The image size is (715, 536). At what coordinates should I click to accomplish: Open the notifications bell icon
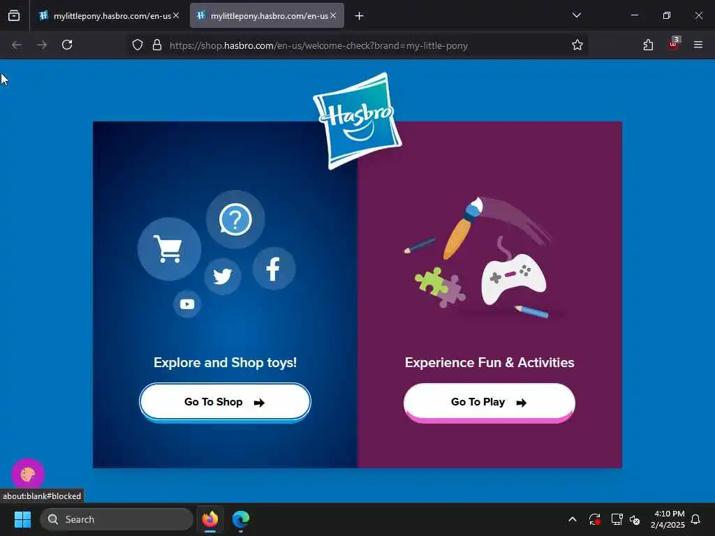695,519
